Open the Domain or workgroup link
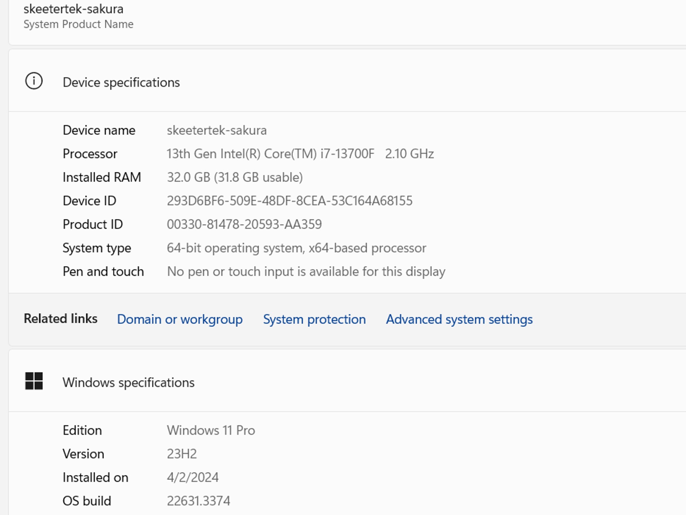 tap(180, 319)
